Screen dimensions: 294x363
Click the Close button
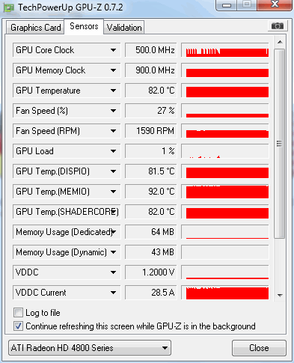pyautogui.click(x=259, y=348)
